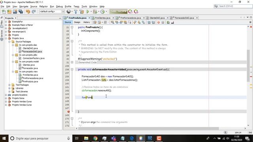Collapse the cbfornecedorAncestorAdded method fold
Viewport: 253px width, 142px height.
72,69
